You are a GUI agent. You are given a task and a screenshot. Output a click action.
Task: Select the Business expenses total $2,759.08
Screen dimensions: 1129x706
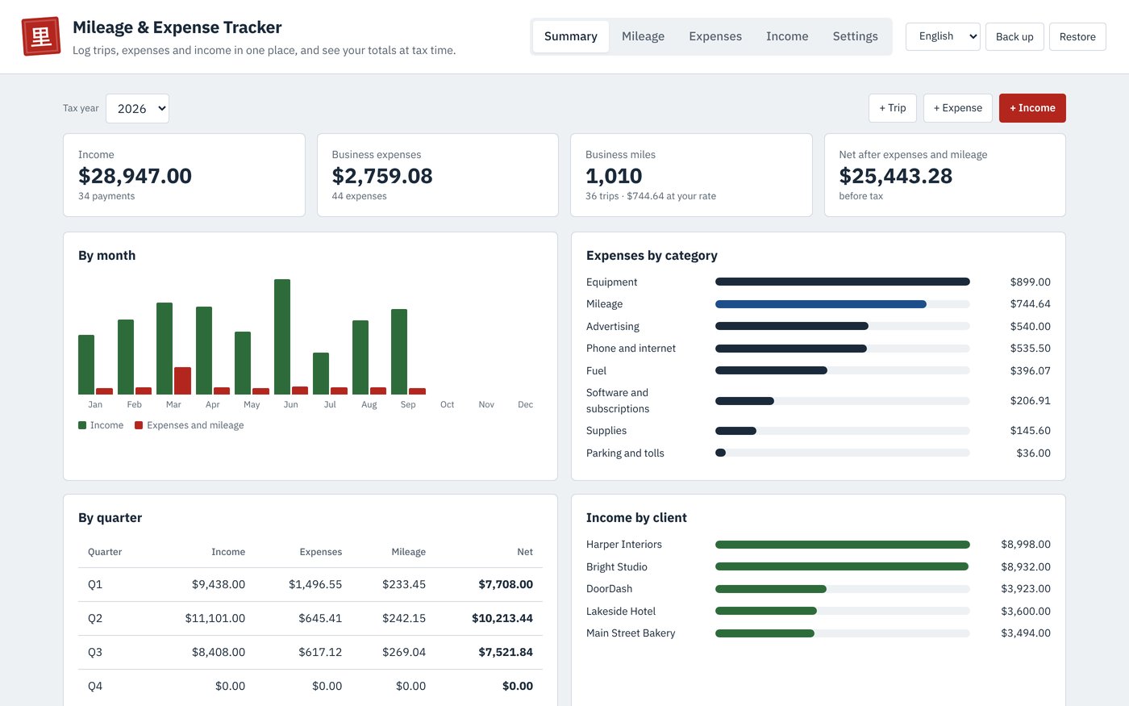[x=382, y=176]
